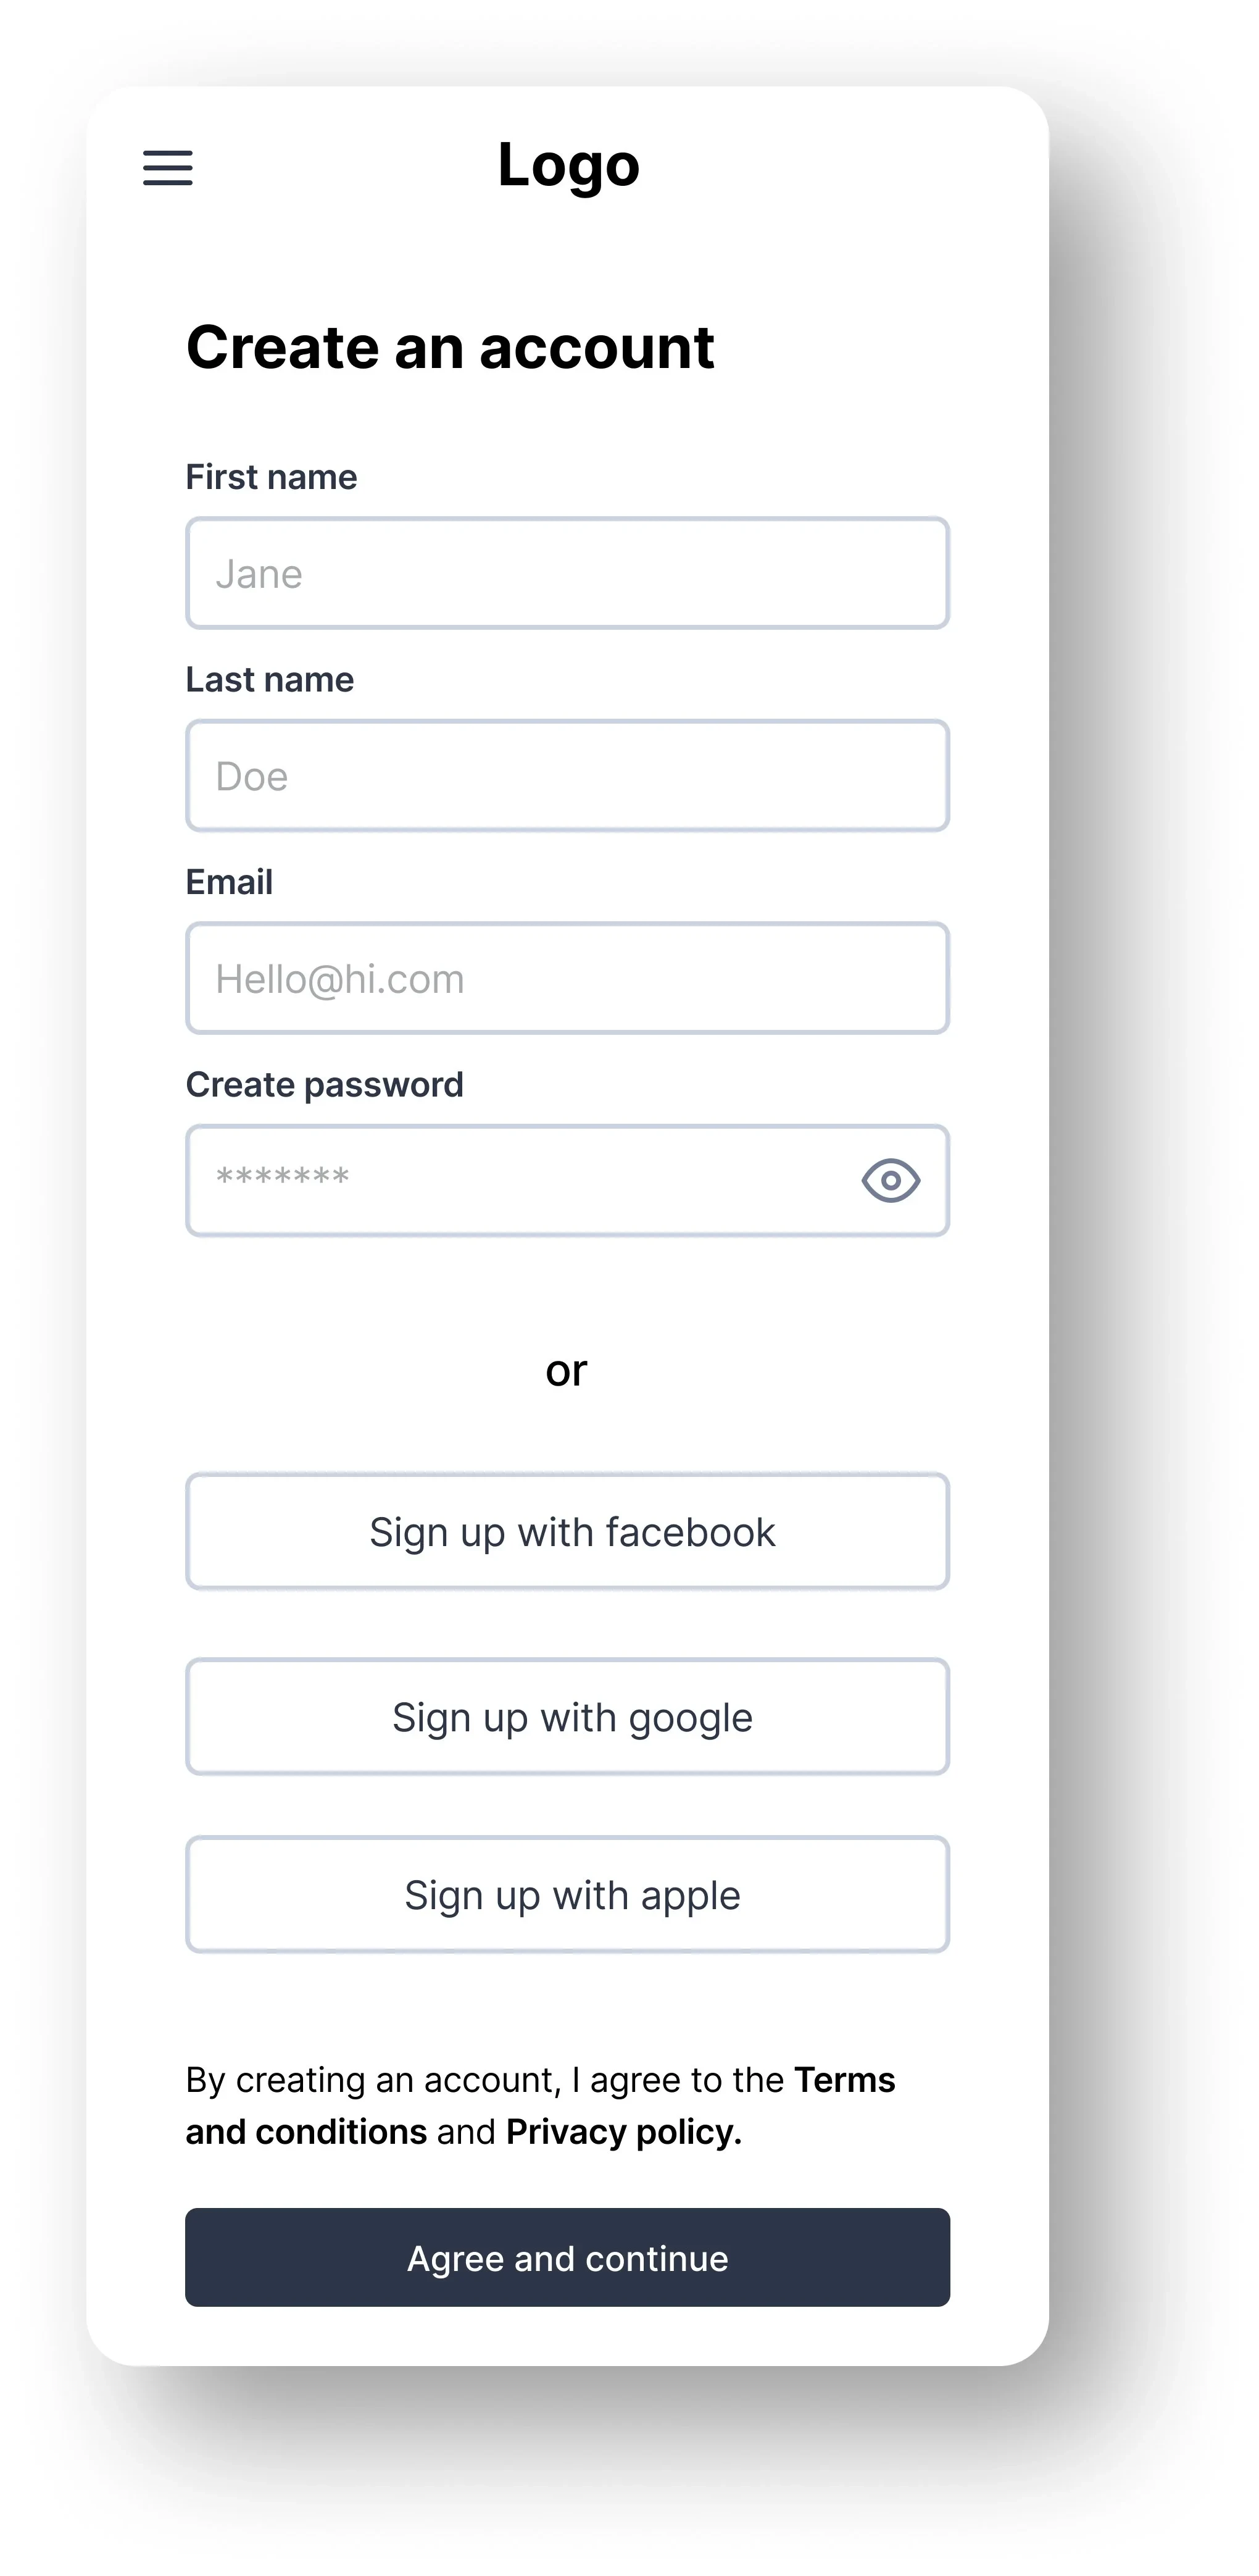Click the Create an account heading
The width and height of the screenshot is (1259, 2576).
point(450,347)
